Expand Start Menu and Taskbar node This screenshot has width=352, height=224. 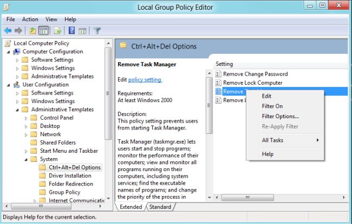[26, 151]
